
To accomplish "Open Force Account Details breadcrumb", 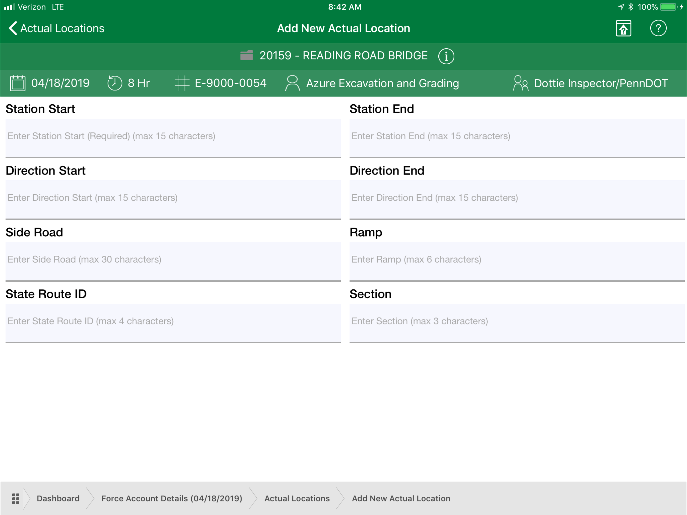I will [x=172, y=498].
